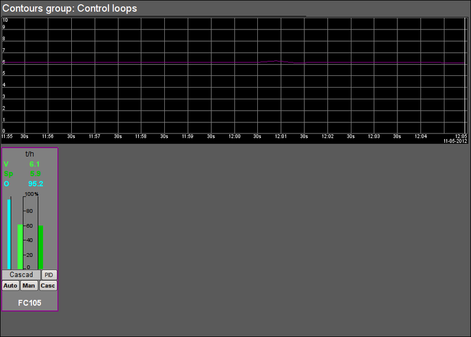Screen dimensions: 471x337
Task: Click the V value 6.1
Action: [35, 164]
